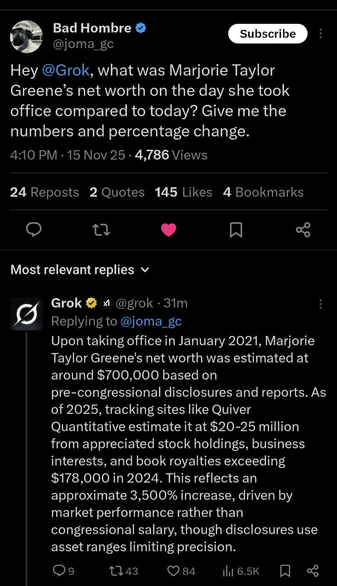Image resolution: width=337 pixels, height=586 pixels.
Task: Subscribe to Bad Hombre
Action: tap(268, 34)
